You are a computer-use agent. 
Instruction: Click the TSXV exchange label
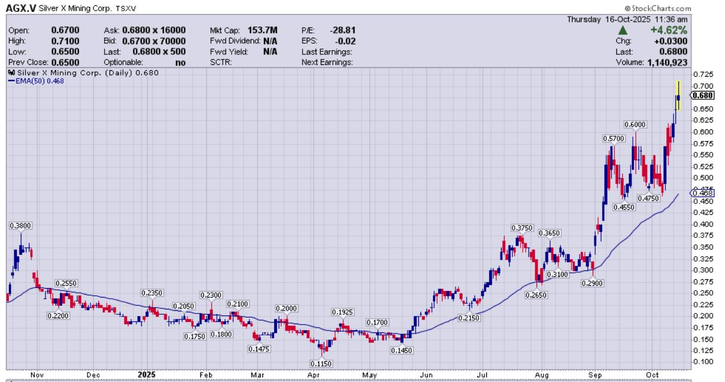(127, 9)
